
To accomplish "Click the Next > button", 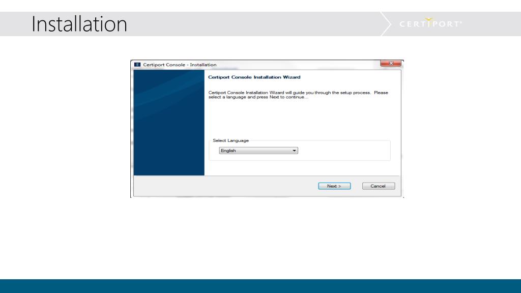I will pos(334,186).
